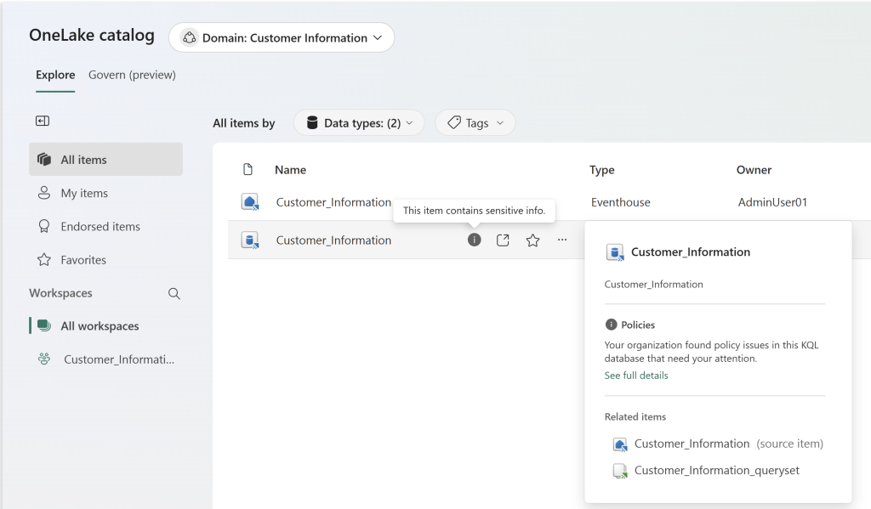Image resolution: width=871 pixels, height=509 pixels.
Task: Click the All items stack icon
Action: [44, 160]
